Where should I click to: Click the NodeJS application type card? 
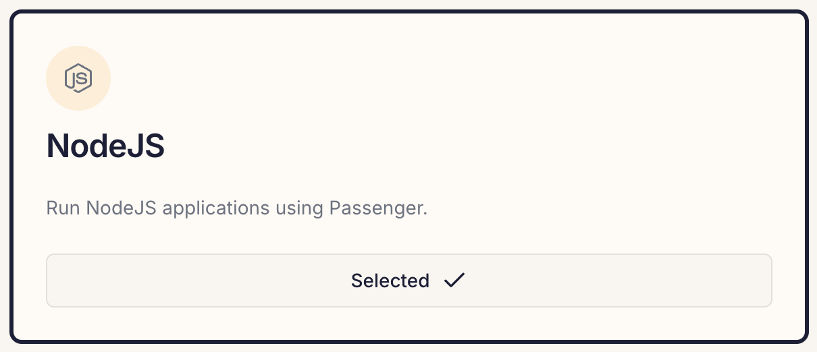[x=408, y=176]
